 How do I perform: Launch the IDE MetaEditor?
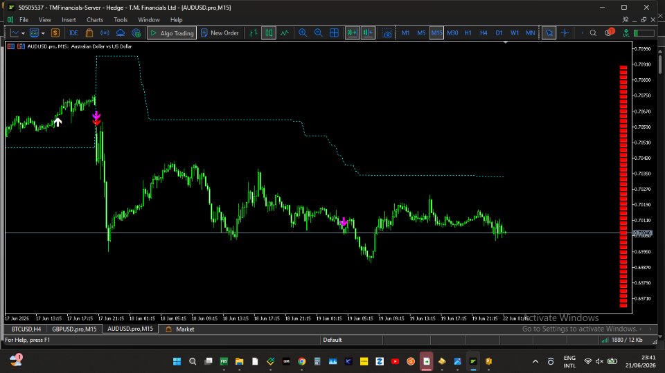click(x=73, y=33)
